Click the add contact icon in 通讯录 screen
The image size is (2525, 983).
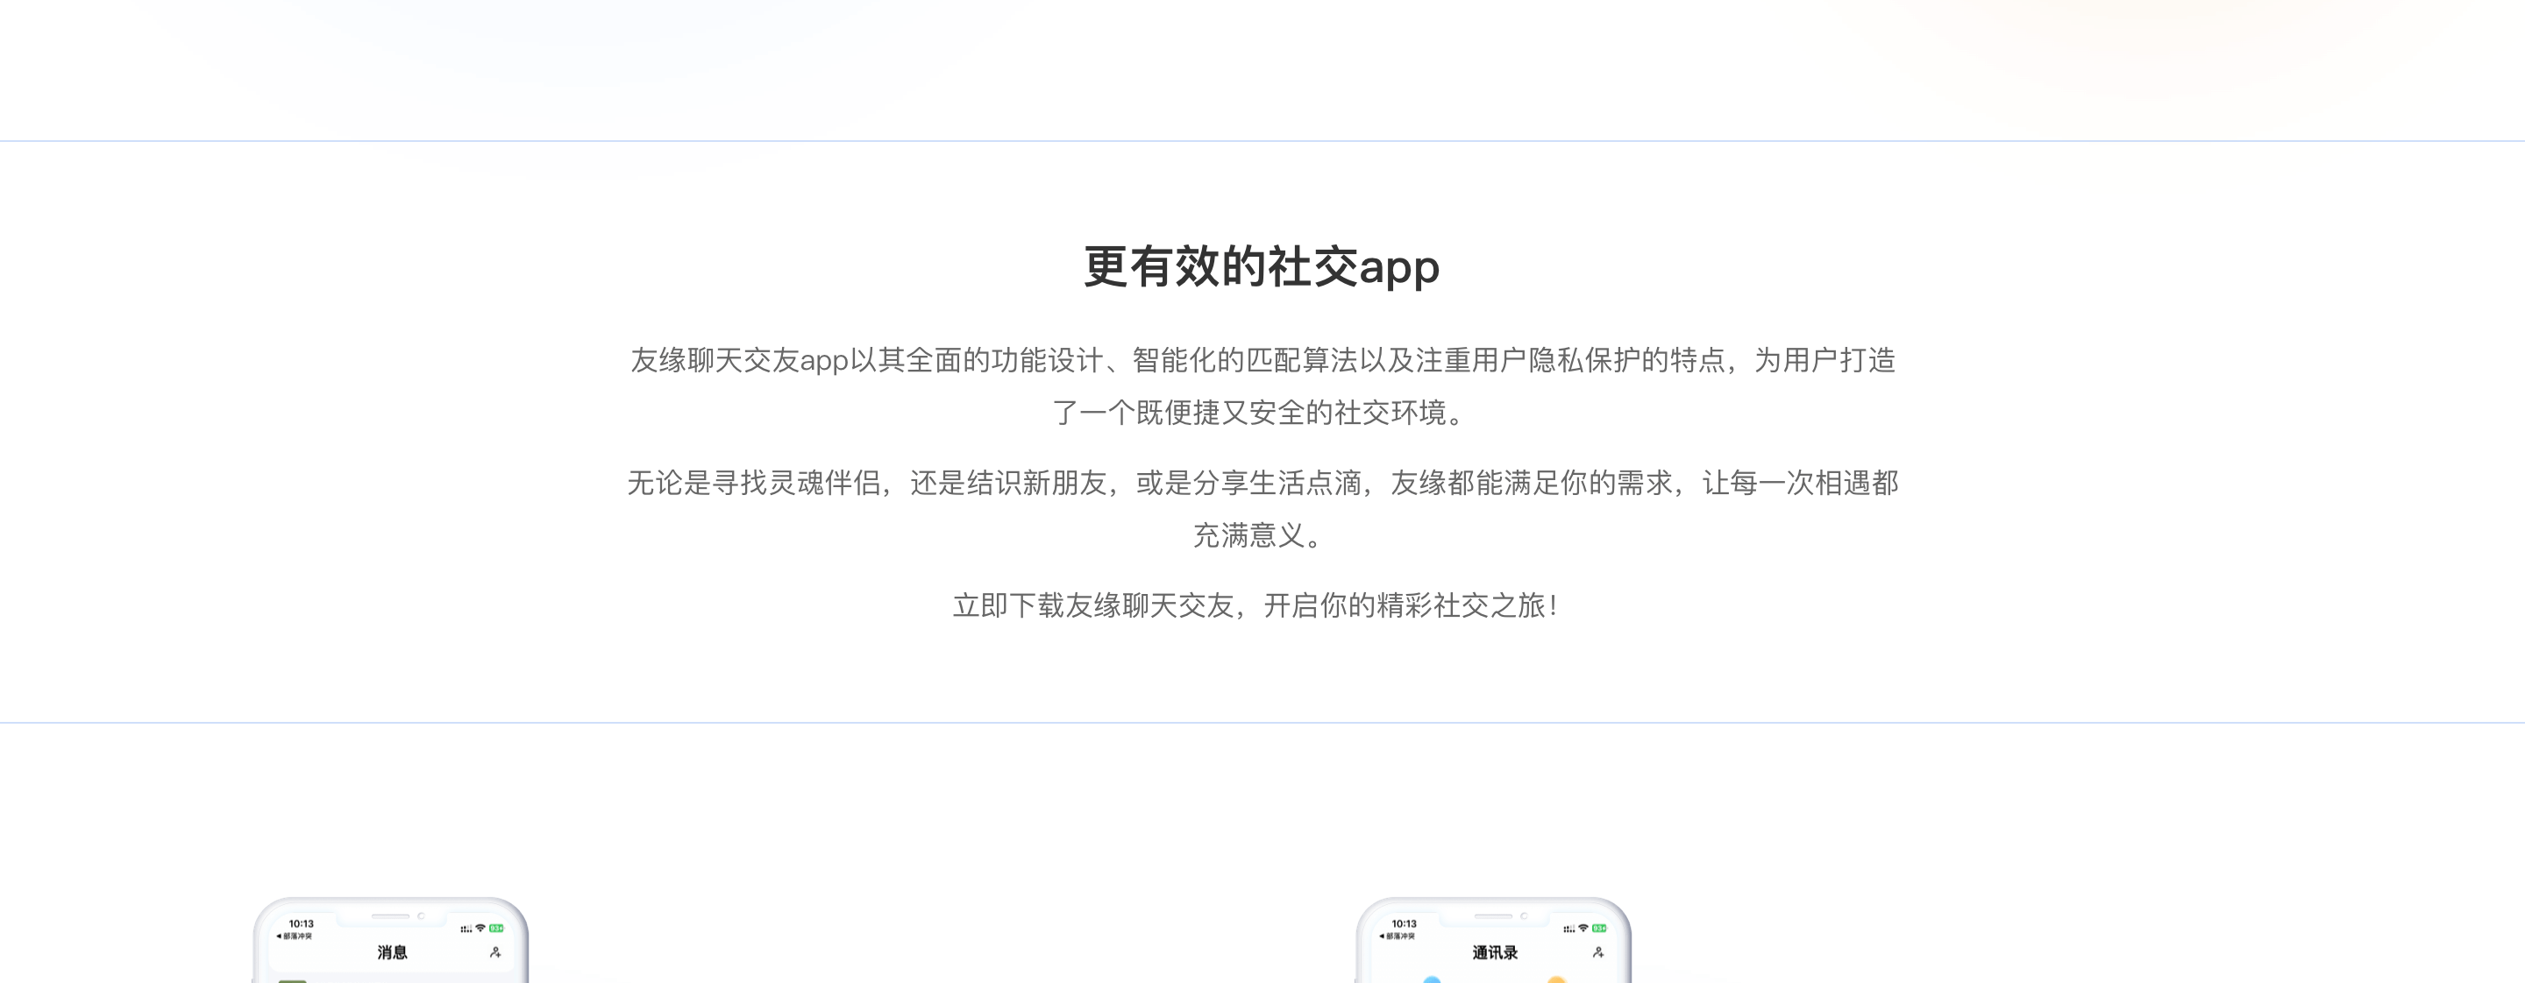click(x=1601, y=952)
